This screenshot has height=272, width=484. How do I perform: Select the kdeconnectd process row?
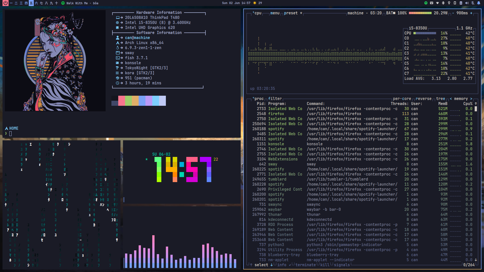[361, 220]
